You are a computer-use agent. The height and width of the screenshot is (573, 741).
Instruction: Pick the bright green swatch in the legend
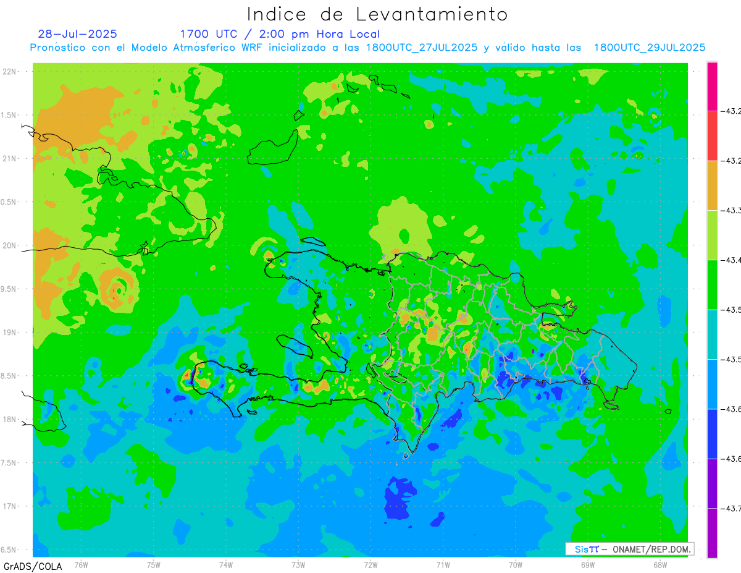(712, 284)
